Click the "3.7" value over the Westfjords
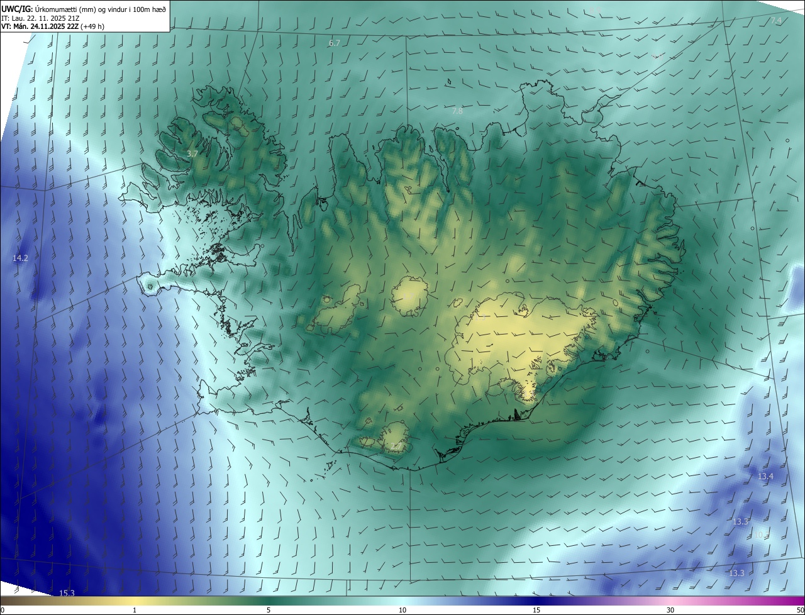 (192, 153)
